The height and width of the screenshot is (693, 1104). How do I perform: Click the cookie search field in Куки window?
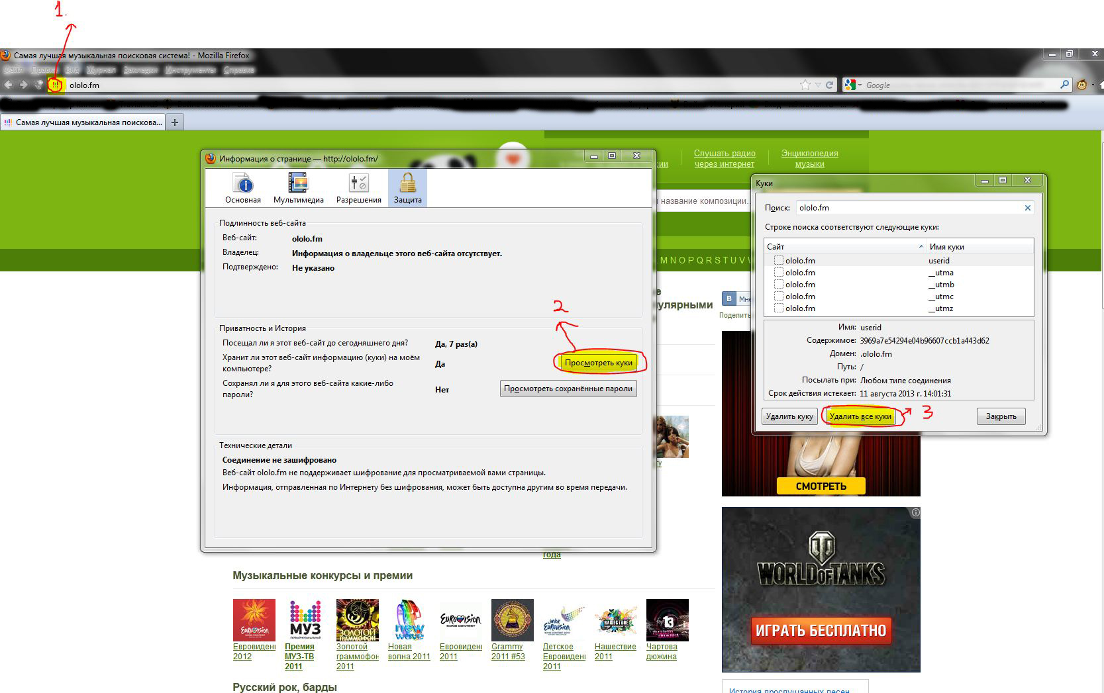click(x=909, y=208)
